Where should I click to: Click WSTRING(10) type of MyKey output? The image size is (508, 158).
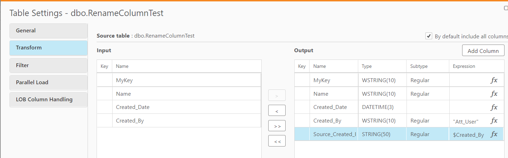(378, 80)
